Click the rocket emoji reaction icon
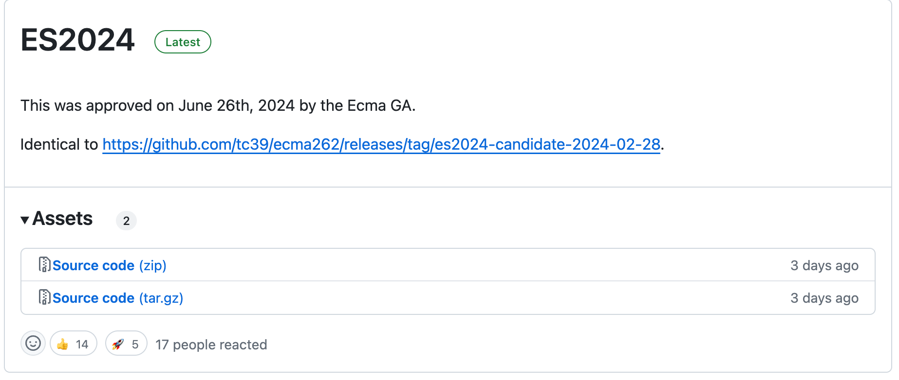The width and height of the screenshot is (899, 380). click(x=118, y=344)
